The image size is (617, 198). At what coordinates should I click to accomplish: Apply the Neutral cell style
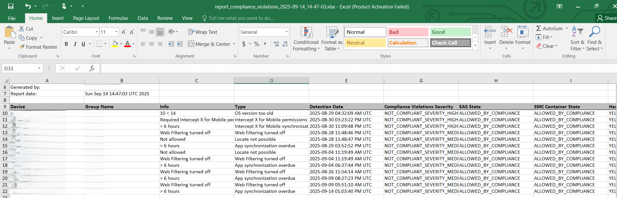365,43
